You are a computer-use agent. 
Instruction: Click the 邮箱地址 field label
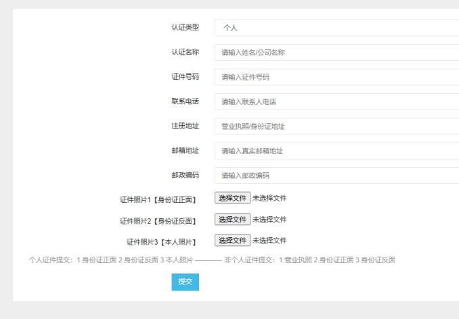[185, 151]
